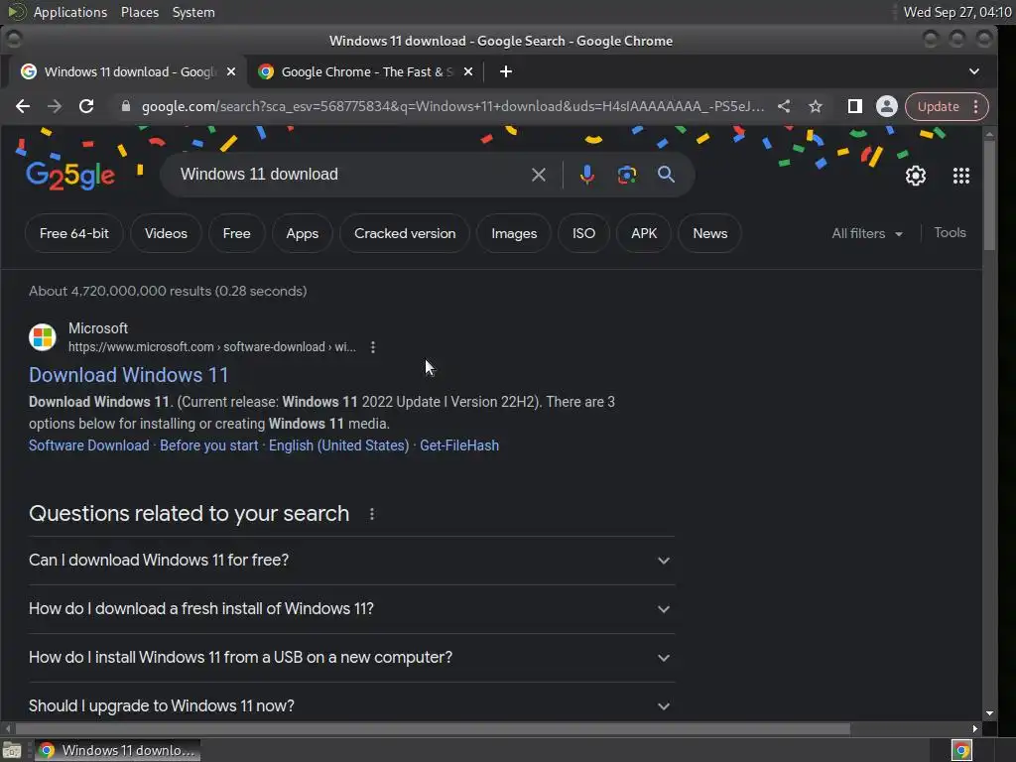Click the magnifier search button
The height and width of the screenshot is (762, 1016).
(666, 175)
